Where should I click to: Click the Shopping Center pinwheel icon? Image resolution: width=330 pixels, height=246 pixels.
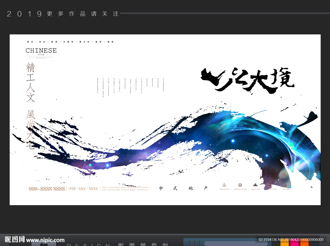240,185
